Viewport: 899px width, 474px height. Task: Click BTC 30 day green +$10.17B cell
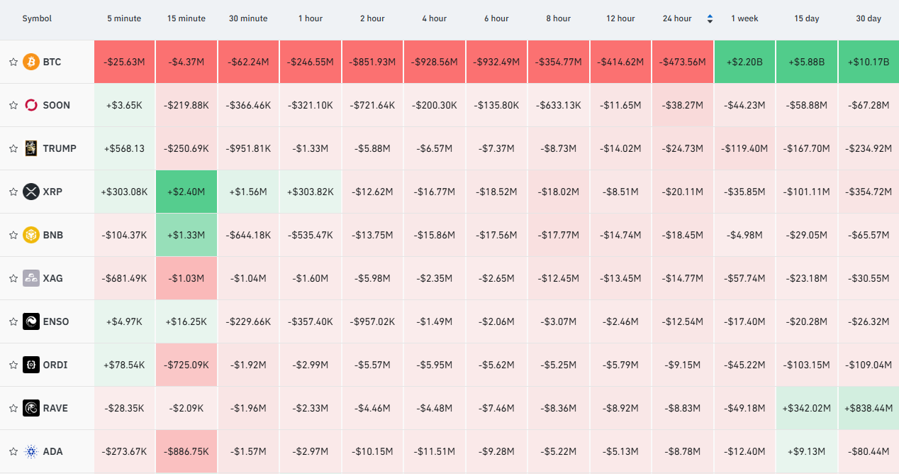[869, 62]
